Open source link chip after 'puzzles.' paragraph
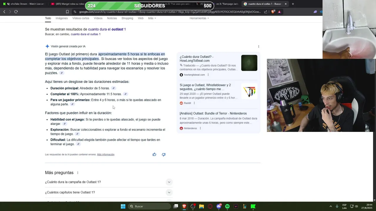376x211 pixels. click(x=61, y=73)
